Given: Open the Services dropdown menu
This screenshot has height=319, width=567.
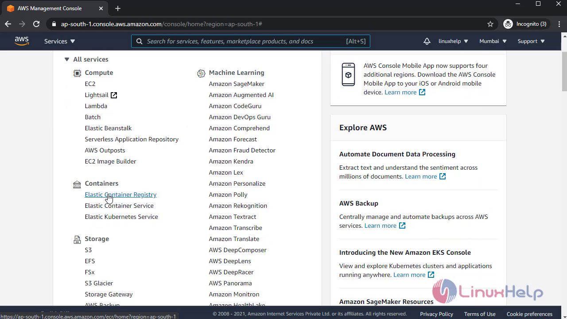Looking at the screenshot, I should point(60,41).
